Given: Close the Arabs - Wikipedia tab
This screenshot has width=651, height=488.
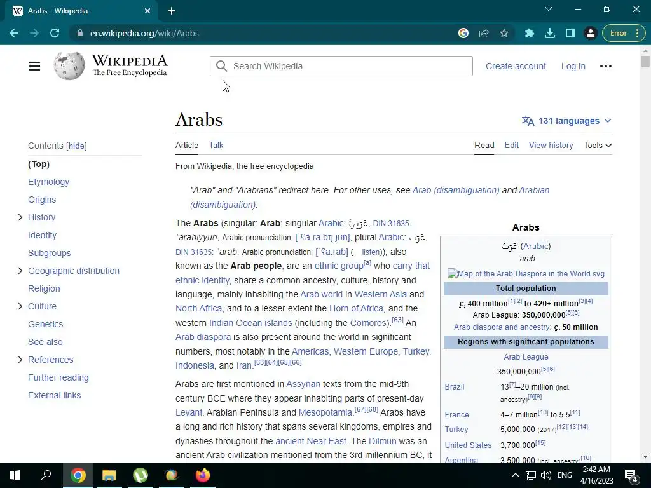Looking at the screenshot, I should click(x=147, y=11).
